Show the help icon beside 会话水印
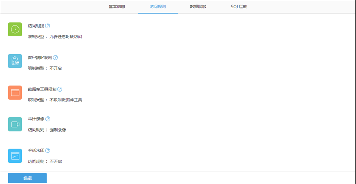Viewport: 356px width, 184px height. click(x=48, y=151)
